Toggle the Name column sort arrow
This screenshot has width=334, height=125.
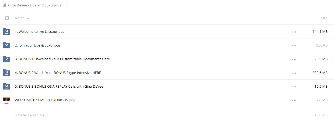point(28,18)
